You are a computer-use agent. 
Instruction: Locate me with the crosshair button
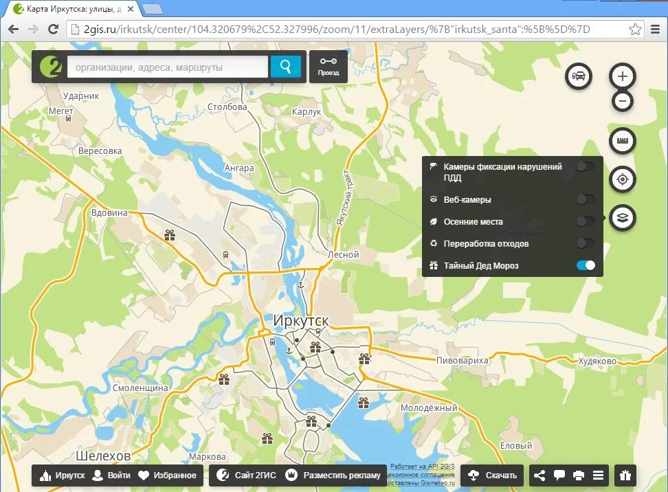[x=623, y=179]
